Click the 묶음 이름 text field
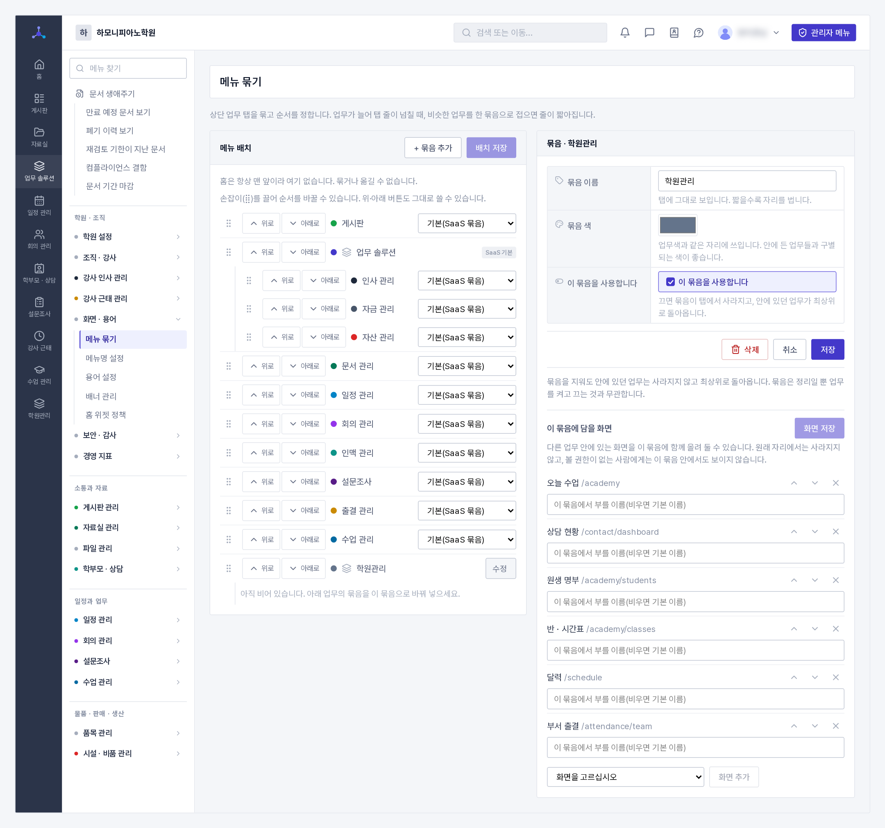Image resolution: width=885 pixels, height=828 pixels. pos(747,181)
